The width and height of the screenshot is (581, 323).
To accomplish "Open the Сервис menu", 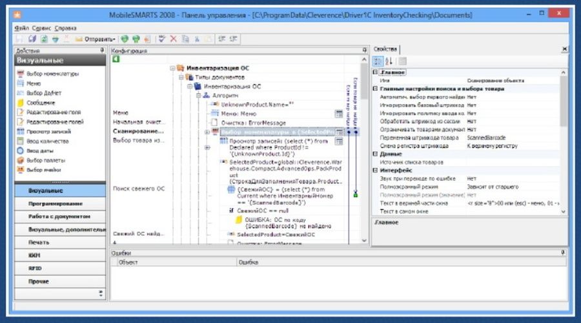I will pyautogui.click(x=41, y=28).
